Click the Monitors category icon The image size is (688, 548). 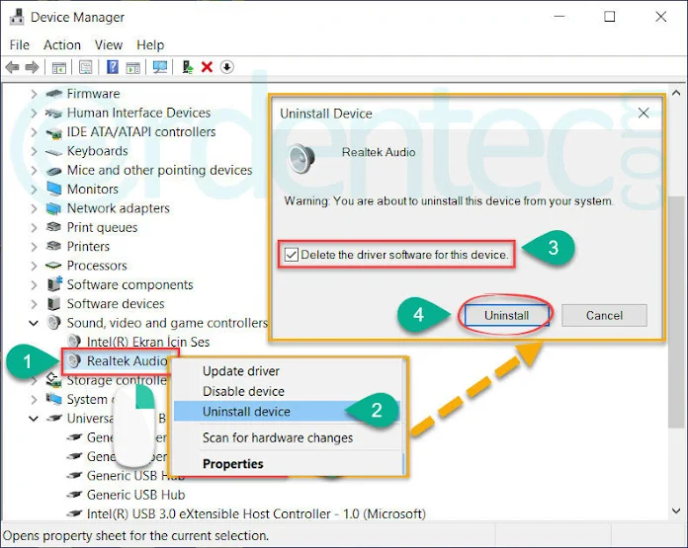[x=54, y=190]
